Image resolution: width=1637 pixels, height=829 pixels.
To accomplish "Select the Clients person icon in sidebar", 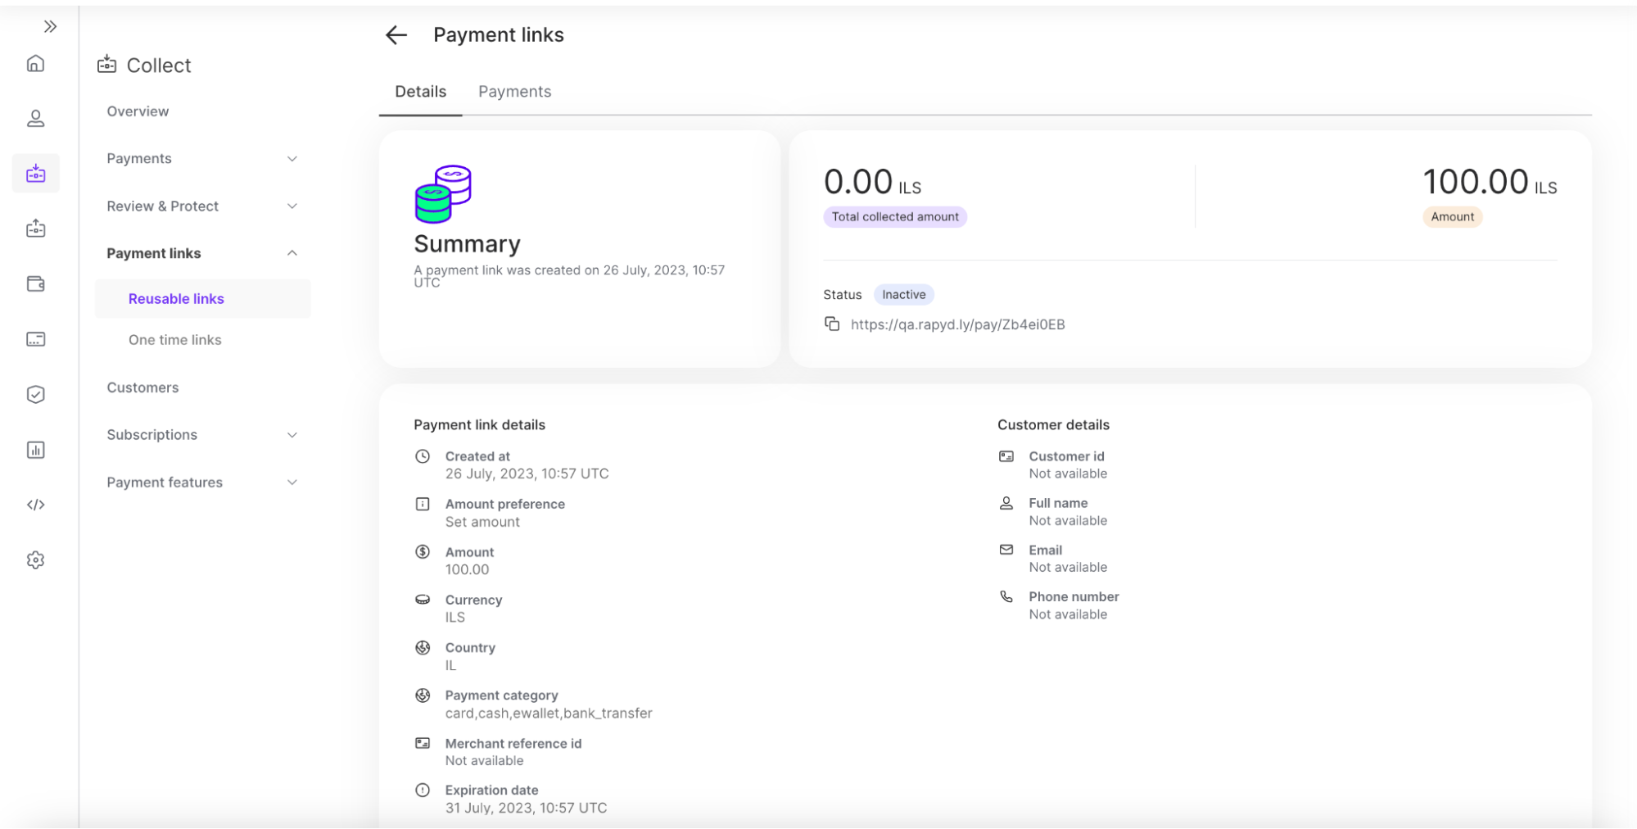I will [x=36, y=118].
